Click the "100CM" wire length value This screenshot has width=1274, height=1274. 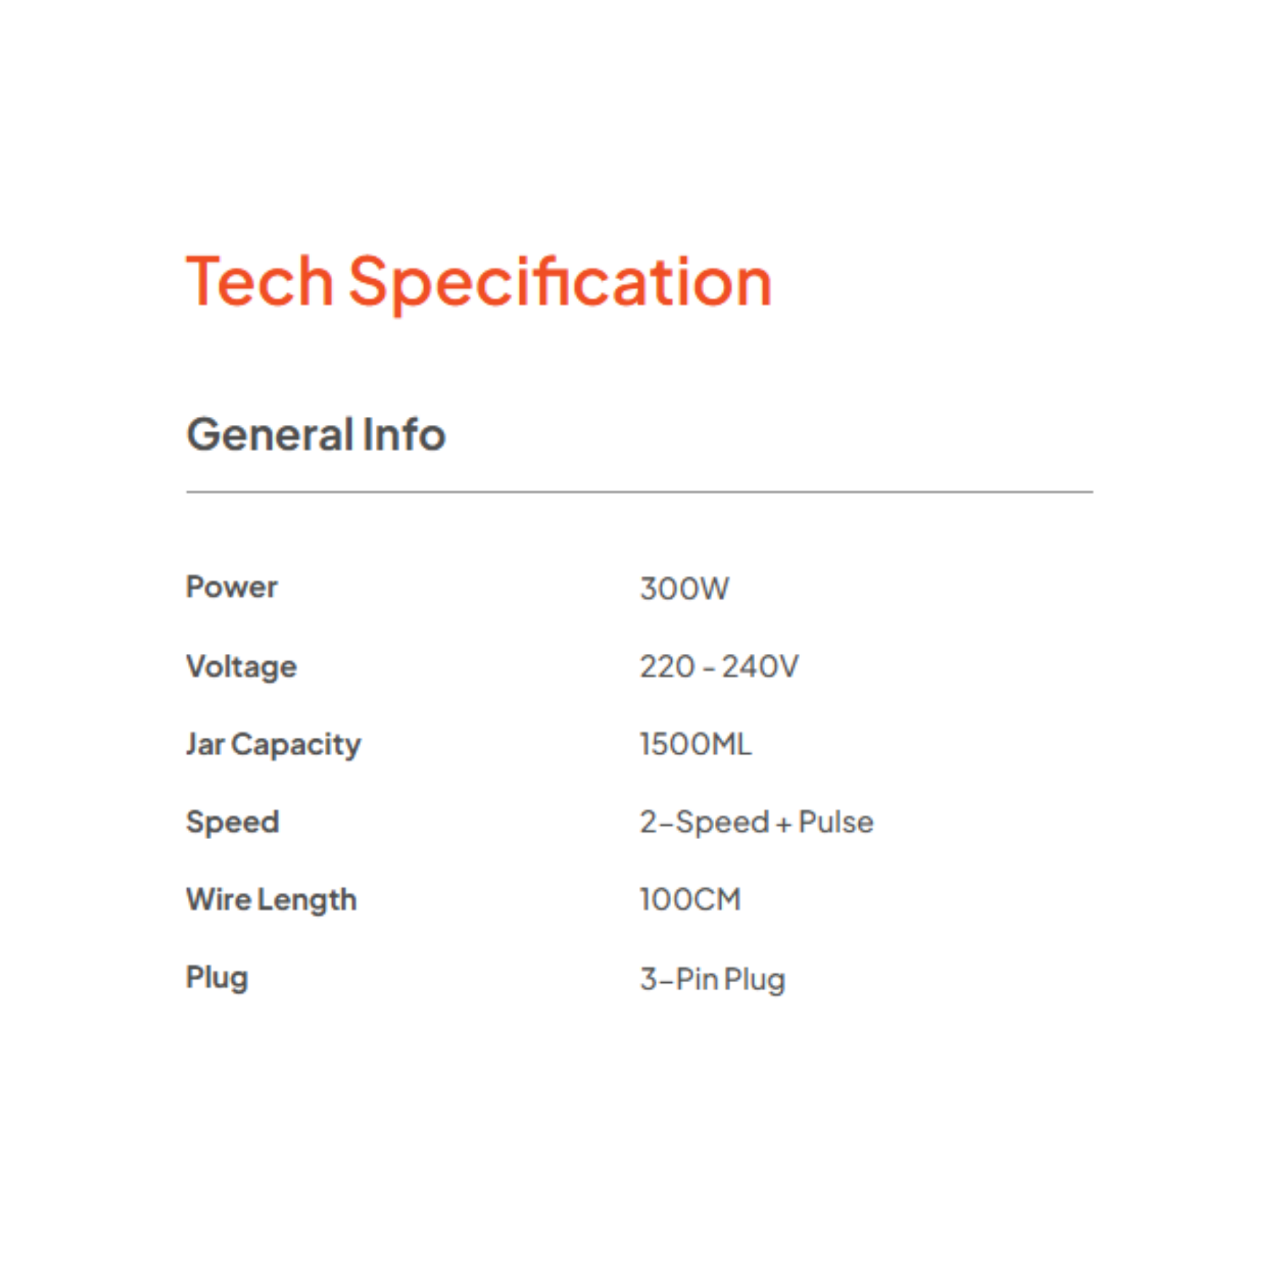[690, 900]
